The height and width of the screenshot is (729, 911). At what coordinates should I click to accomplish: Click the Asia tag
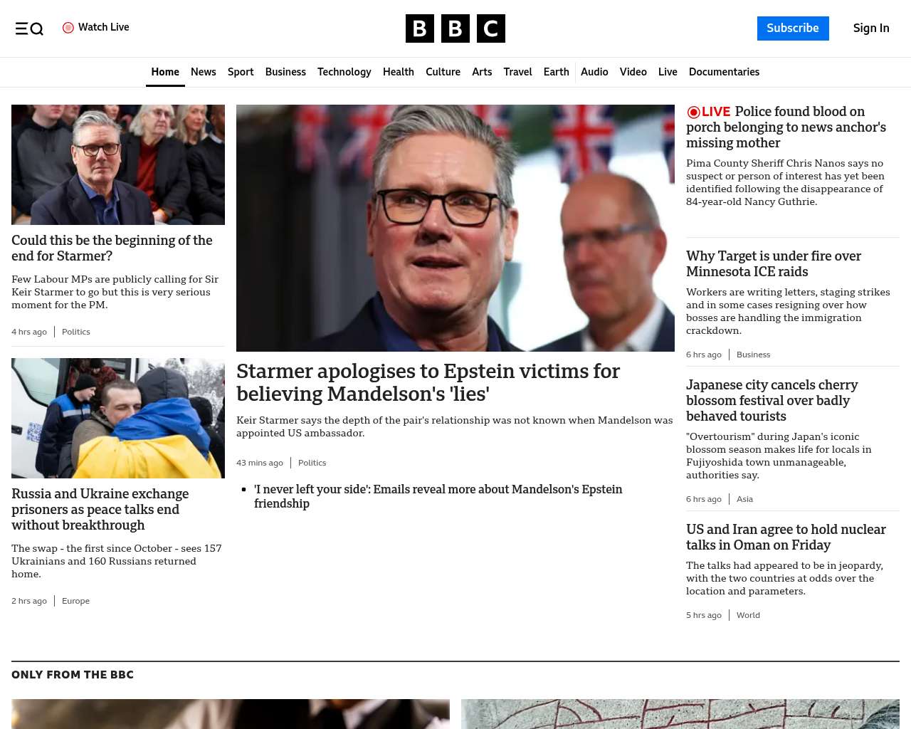pyautogui.click(x=744, y=499)
